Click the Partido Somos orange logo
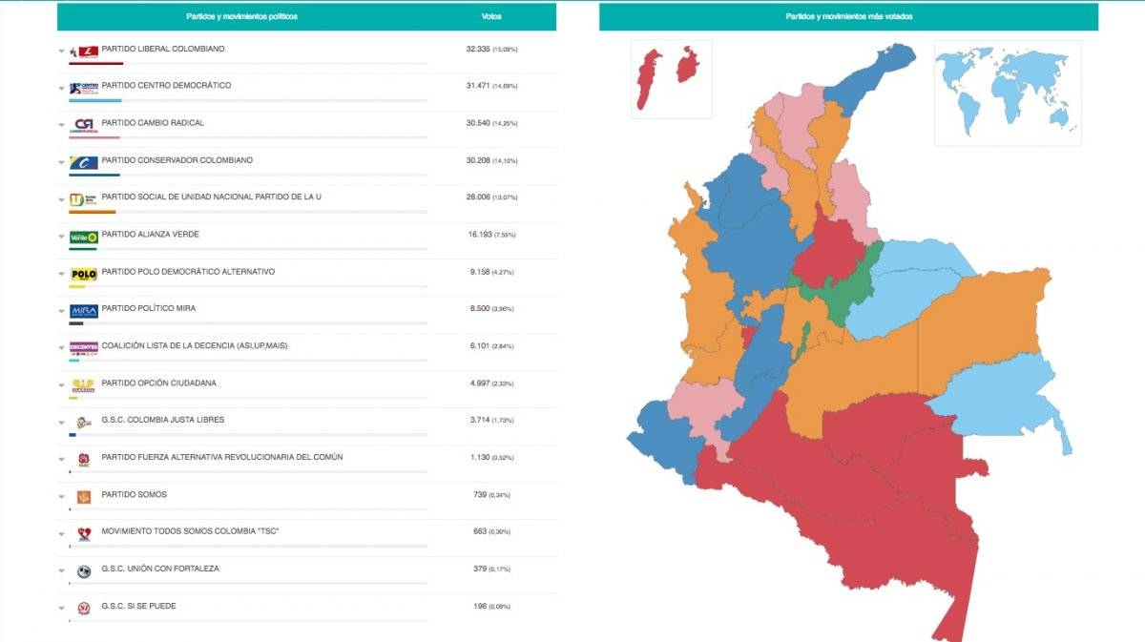Screen dimensions: 1145x642 84,496
